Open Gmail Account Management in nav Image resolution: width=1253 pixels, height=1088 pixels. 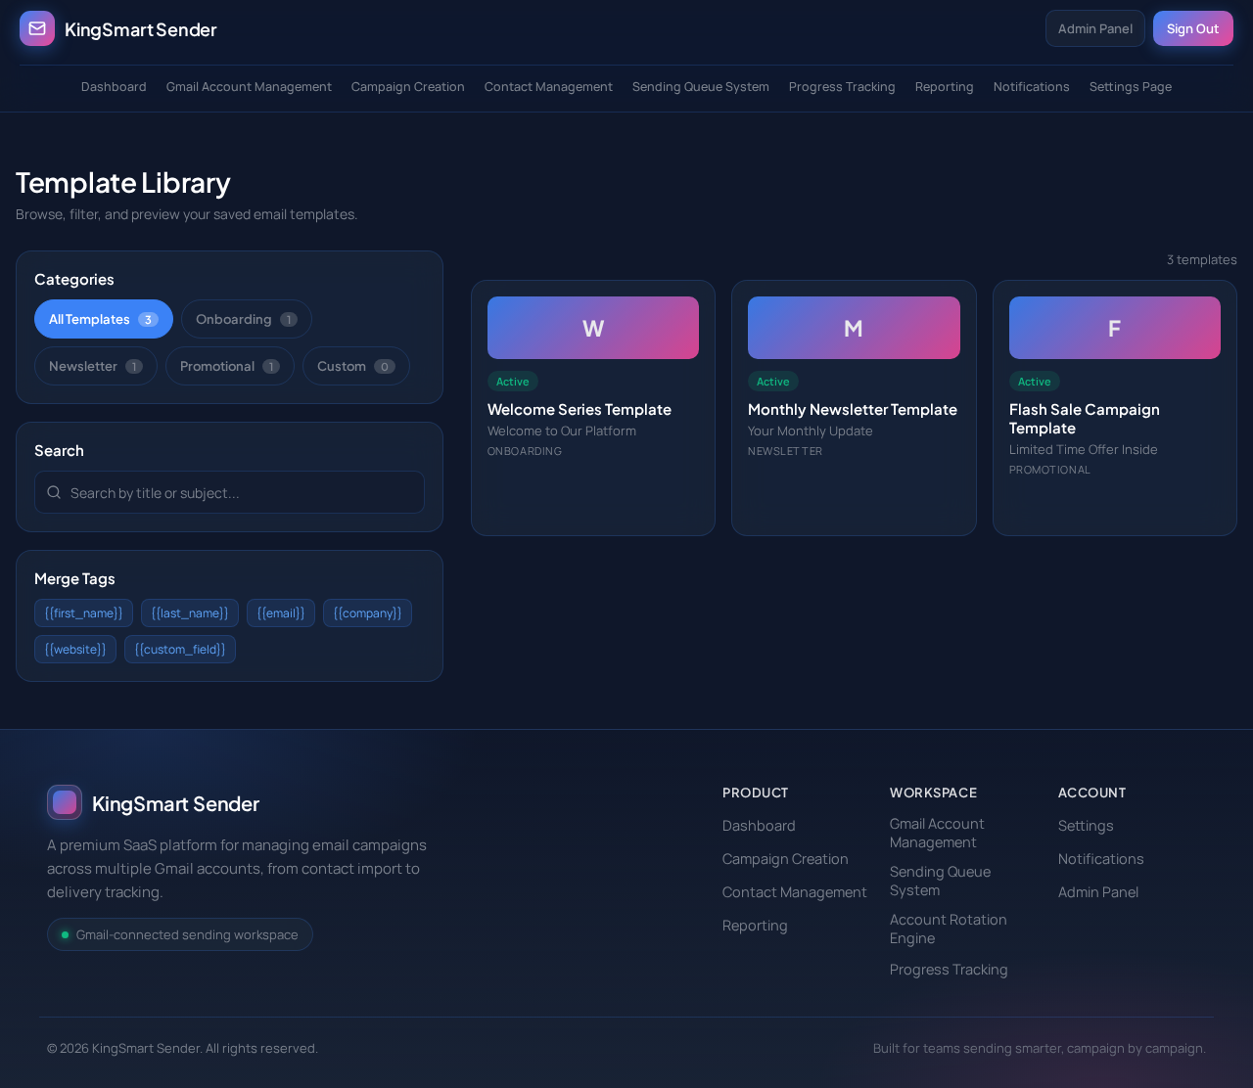(249, 87)
